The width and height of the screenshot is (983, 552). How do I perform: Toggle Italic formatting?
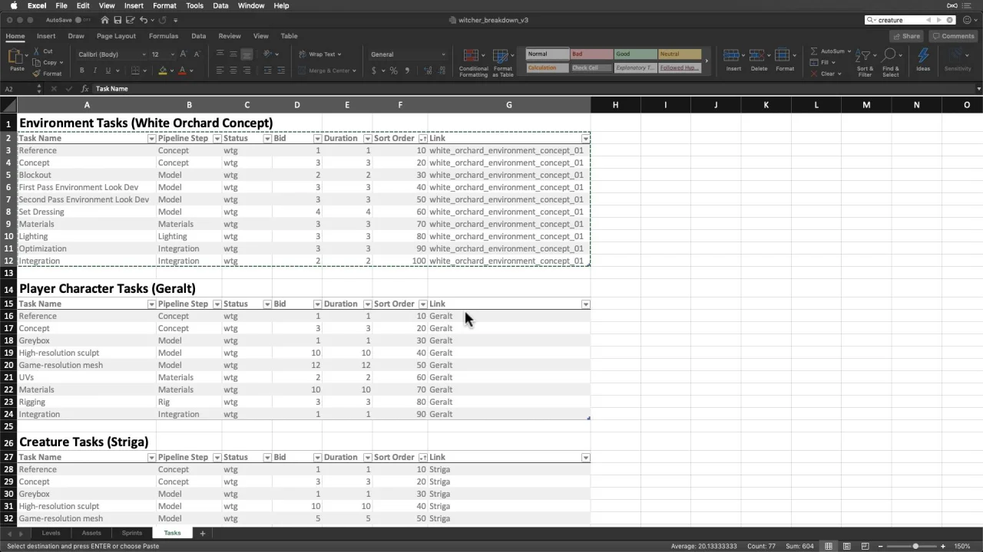[x=94, y=71]
